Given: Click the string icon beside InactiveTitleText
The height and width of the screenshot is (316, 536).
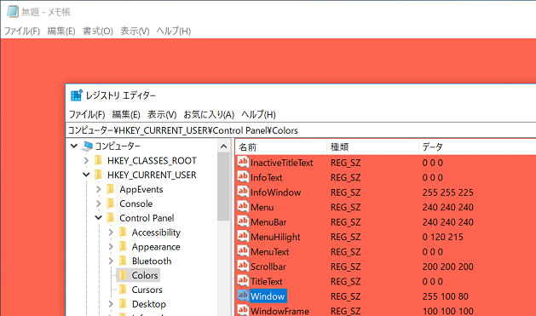Looking at the screenshot, I should click(243, 162).
